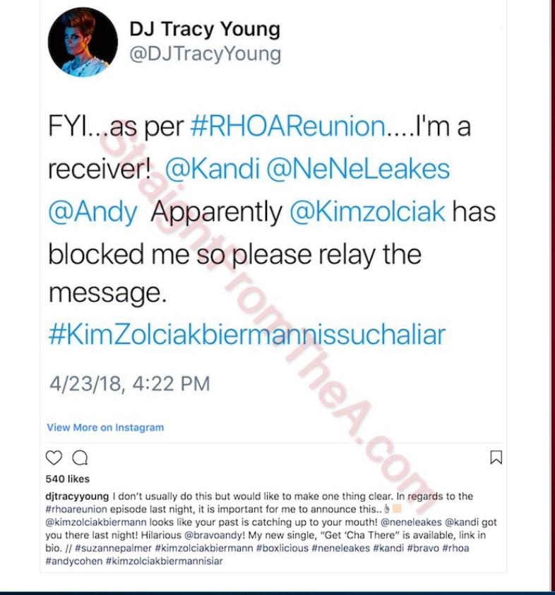Click the #KimZolciakbiermannissuchaliar hashtag
555x595 pixels.
[247, 334]
